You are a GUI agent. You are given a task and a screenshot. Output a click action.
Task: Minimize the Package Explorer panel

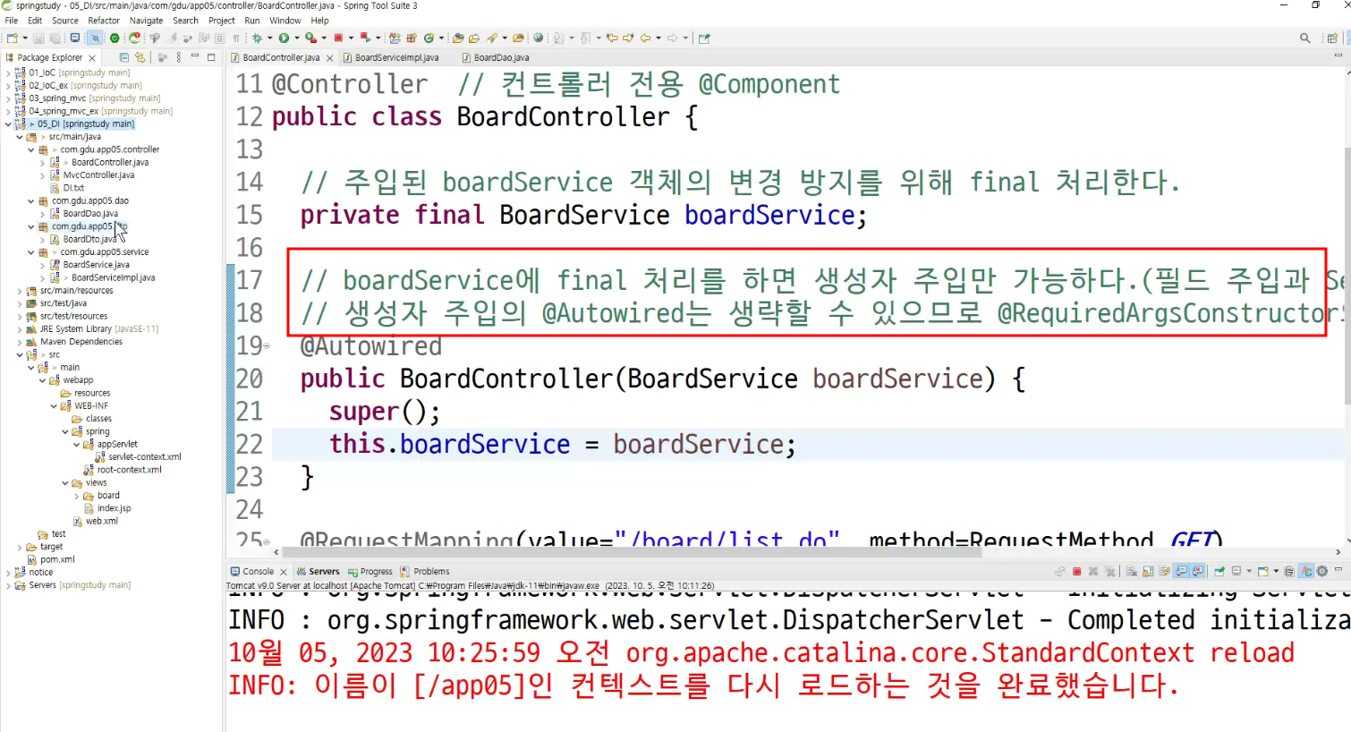point(194,56)
